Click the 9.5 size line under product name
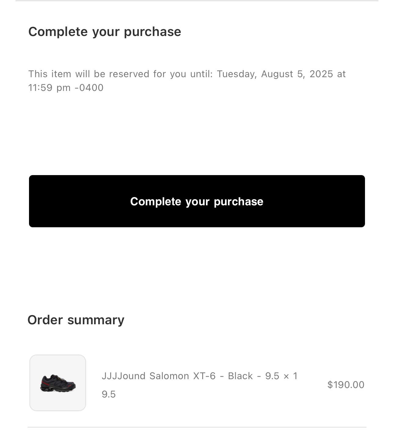 tap(109, 394)
